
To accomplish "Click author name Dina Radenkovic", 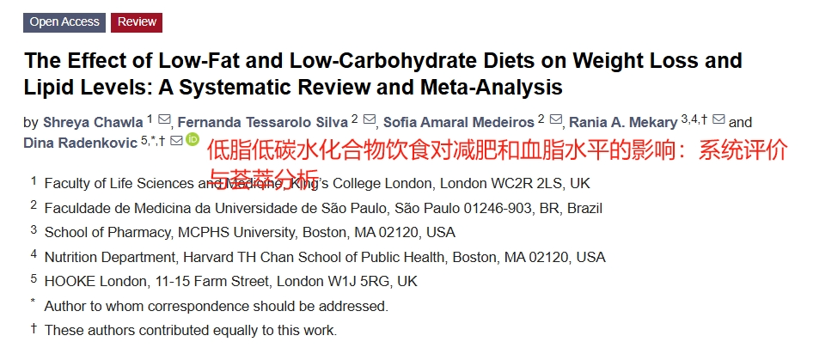I will click(81, 143).
